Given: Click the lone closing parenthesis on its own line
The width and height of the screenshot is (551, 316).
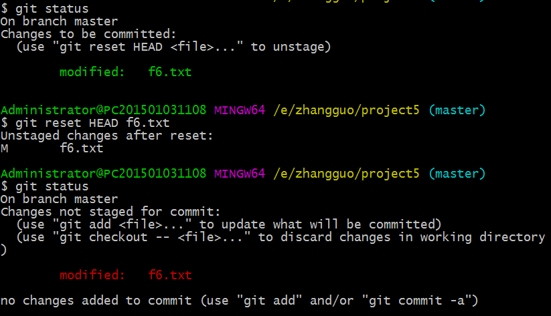Looking at the screenshot, I should point(4,249).
